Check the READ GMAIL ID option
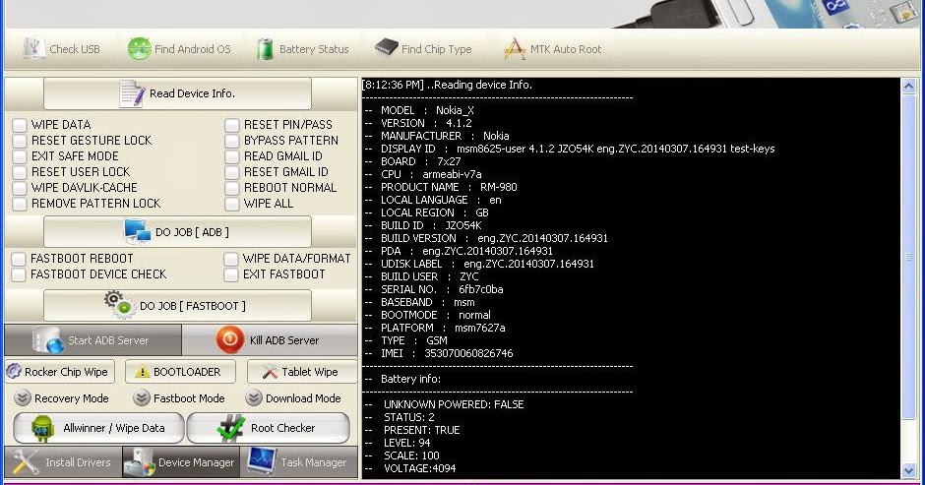Viewport: 925px width, 485px height. tap(232, 156)
